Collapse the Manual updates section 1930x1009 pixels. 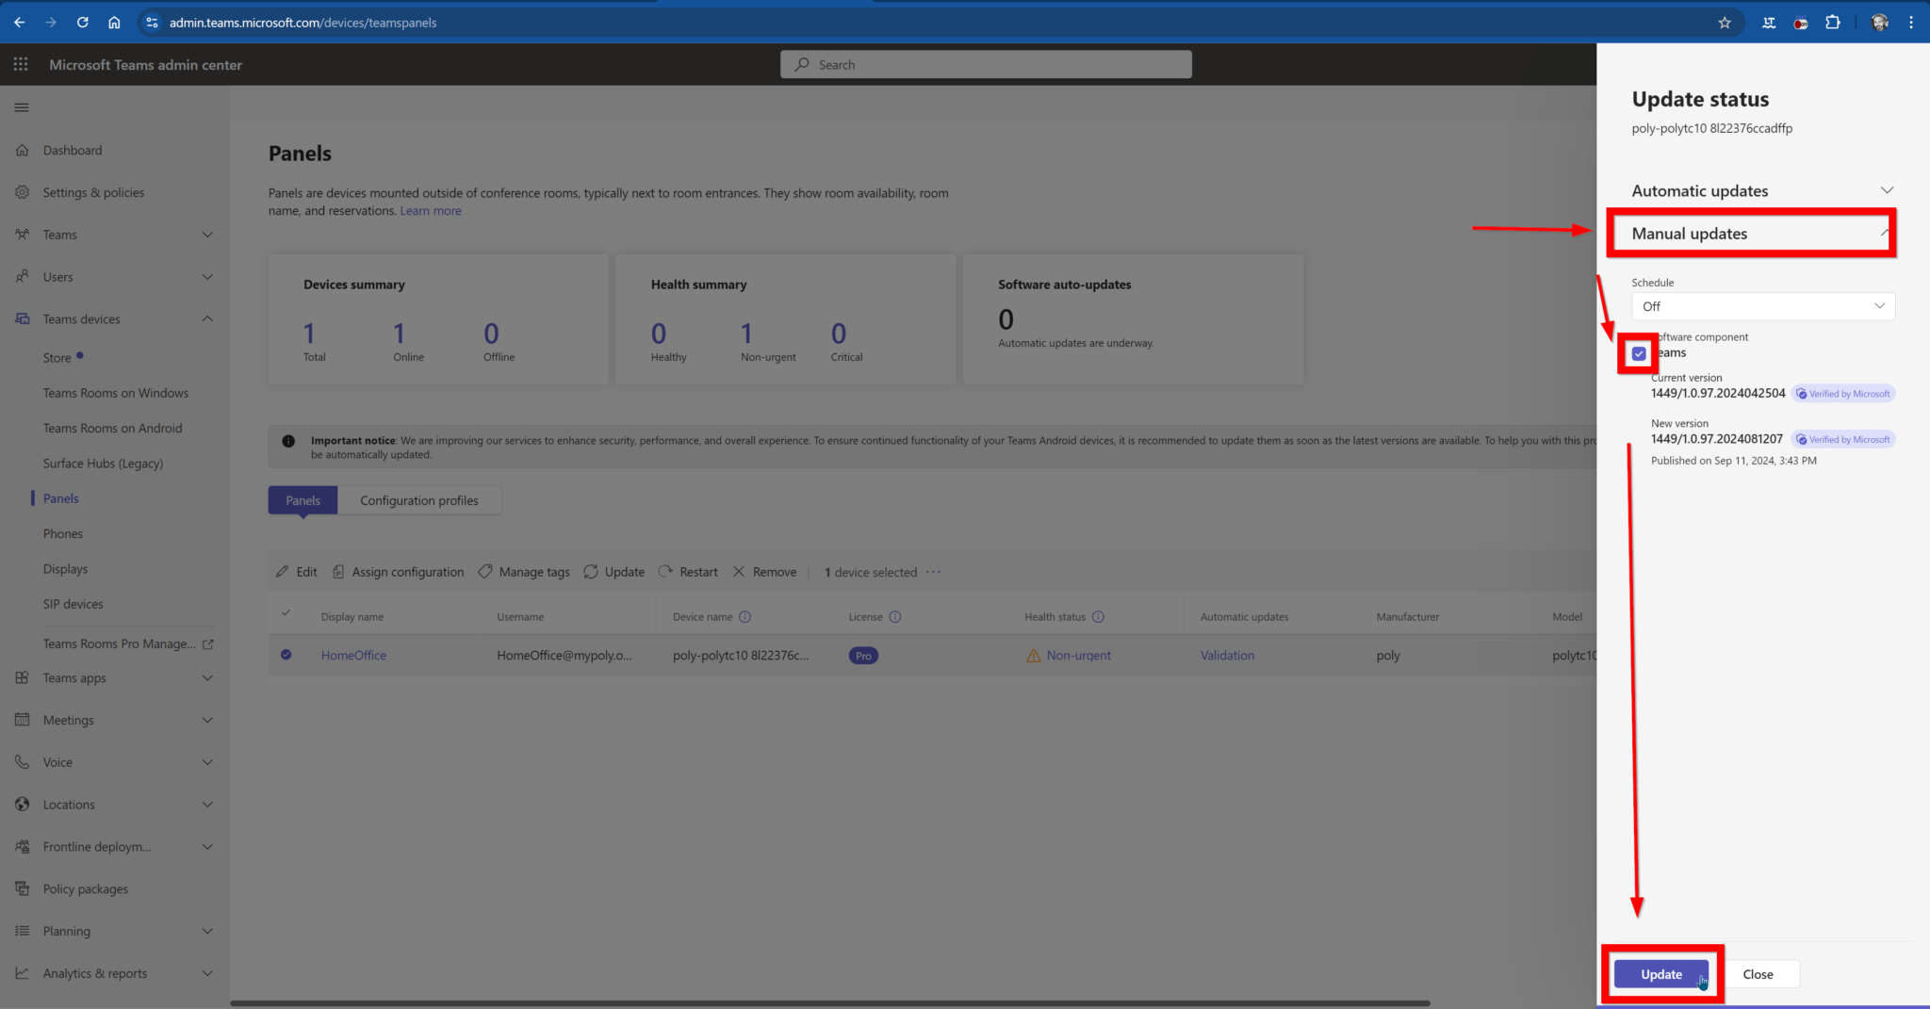1884,233
